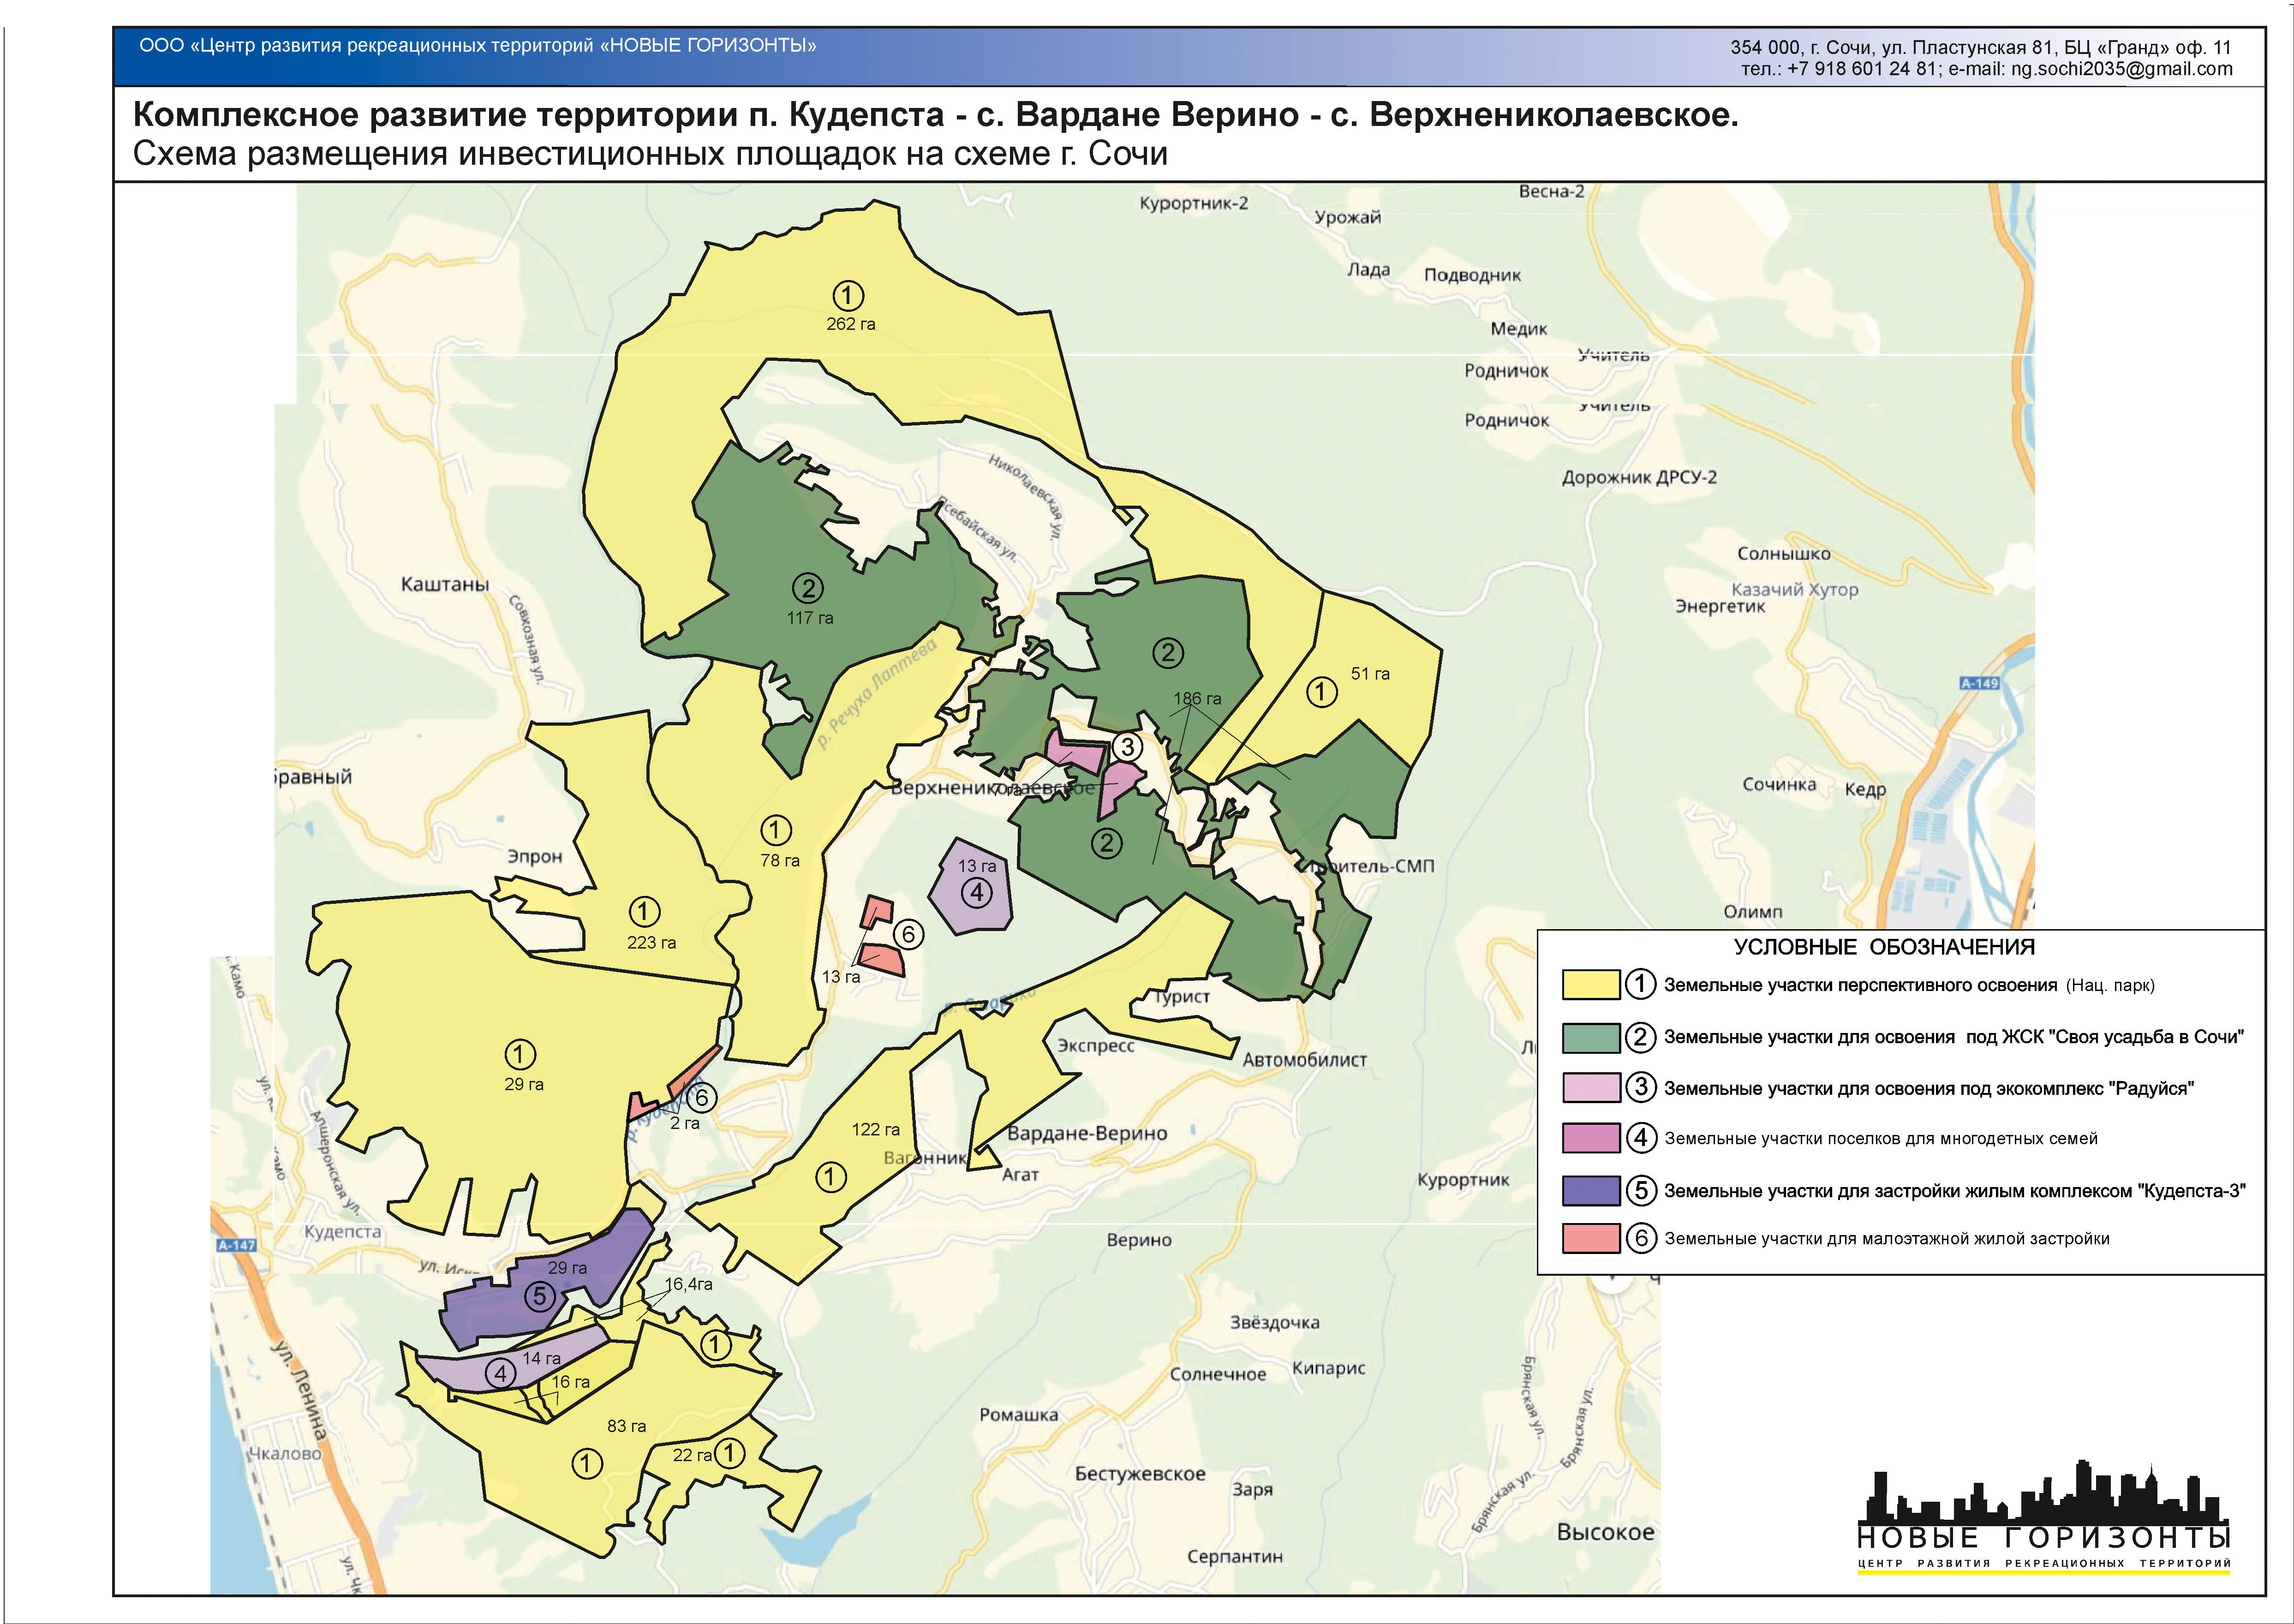Click the 83 га label on southern plot
The height and width of the screenshot is (1624, 2294).
tap(626, 1426)
